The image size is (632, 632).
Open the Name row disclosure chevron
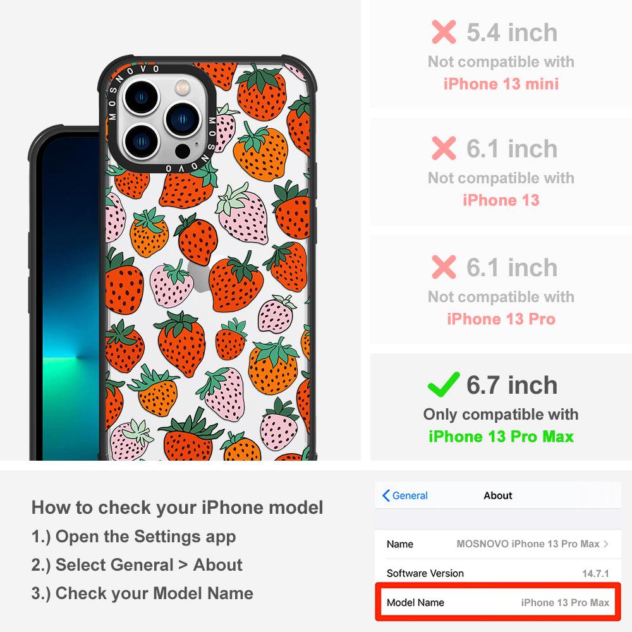coord(605,544)
